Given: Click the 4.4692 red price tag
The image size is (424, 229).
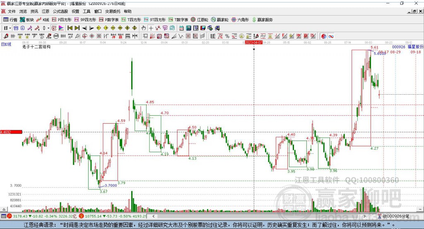Looking at the screenshot, I should point(11,132).
